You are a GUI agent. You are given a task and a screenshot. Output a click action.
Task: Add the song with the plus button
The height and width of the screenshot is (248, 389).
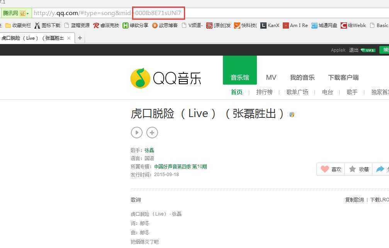pyautogui.click(x=152, y=132)
